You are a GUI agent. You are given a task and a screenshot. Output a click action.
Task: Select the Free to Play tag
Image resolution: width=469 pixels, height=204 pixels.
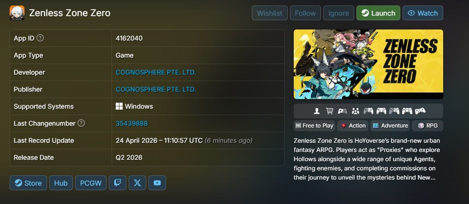[315, 126]
